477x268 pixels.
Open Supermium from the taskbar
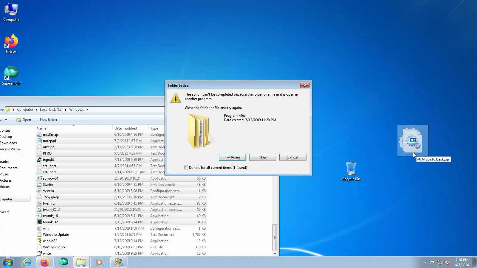(63, 262)
